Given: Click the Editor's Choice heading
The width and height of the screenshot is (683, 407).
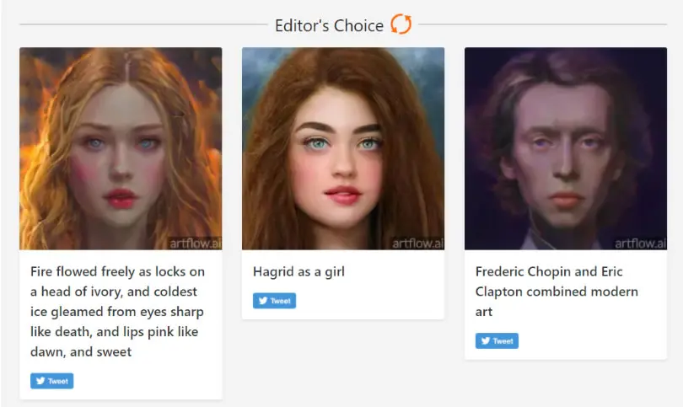Looking at the screenshot, I should 330,25.
